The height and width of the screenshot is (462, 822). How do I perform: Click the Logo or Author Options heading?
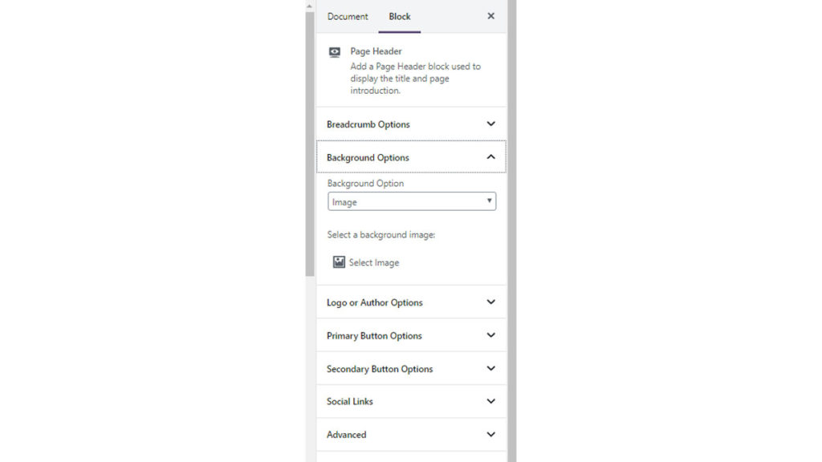click(x=375, y=302)
